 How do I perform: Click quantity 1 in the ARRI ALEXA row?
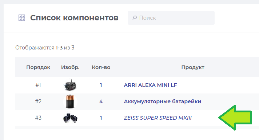[x=101, y=85]
